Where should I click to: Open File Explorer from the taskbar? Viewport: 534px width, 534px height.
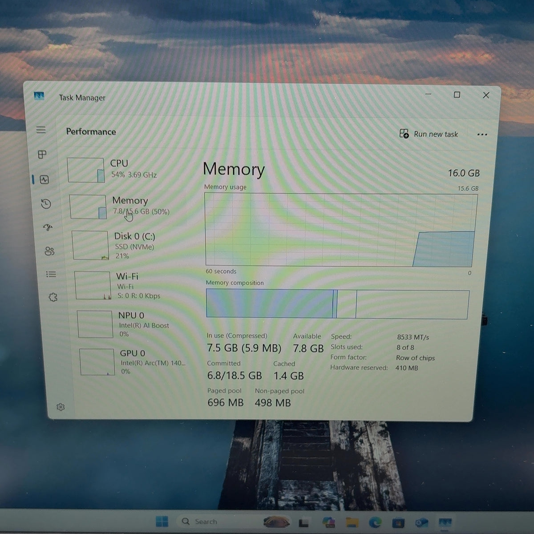(352, 522)
